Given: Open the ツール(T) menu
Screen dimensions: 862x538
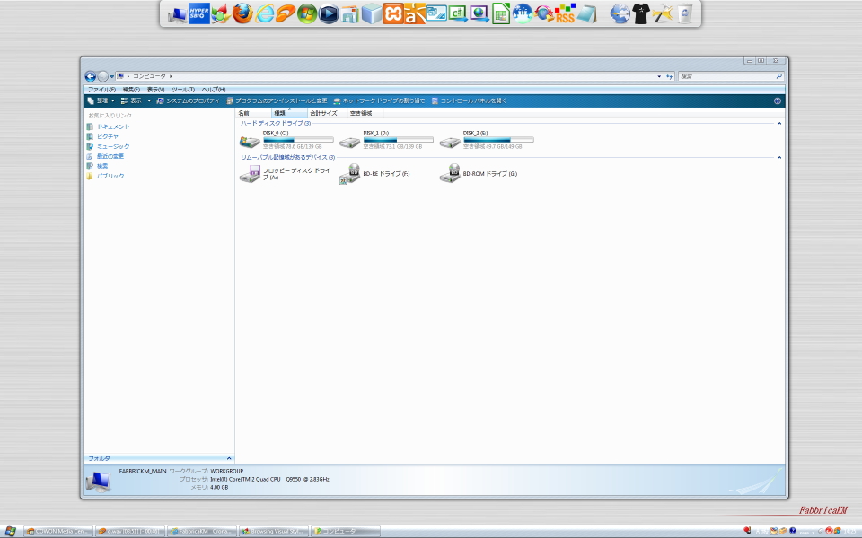Looking at the screenshot, I should pos(182,90).
